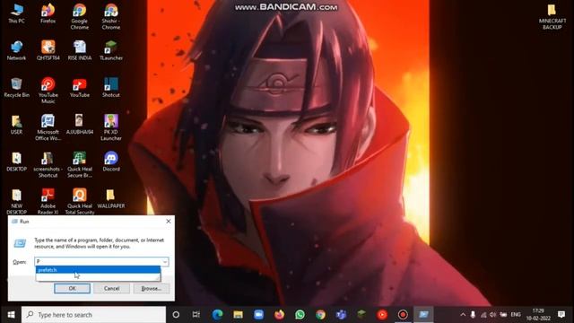Viewport: 574px width, 323px height.
Task: Click the taskbar search box
Action: 93,315
